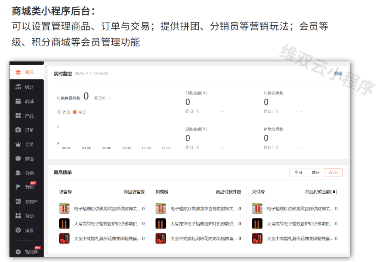Open 大全中式婚礼洞房花烛 product name in 支付榜
381x262 pixels.
300,239
